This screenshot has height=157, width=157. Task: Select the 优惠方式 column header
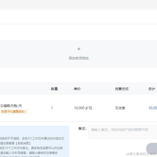tap(122, 89)
